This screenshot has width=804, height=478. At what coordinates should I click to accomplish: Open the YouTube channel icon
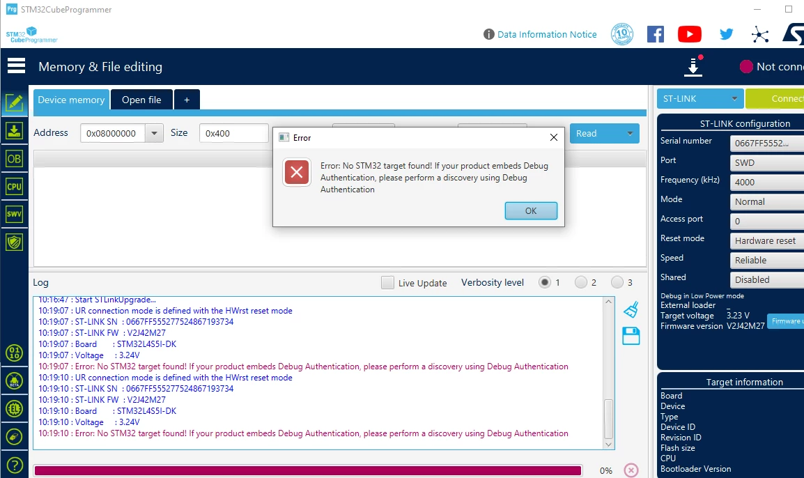(x=690, y=34)
